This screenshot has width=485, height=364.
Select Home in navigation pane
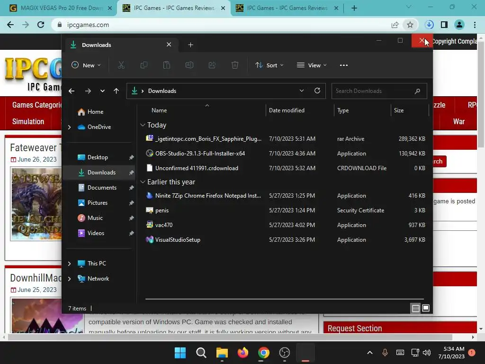pyautogui.click(x=95, y=112)
